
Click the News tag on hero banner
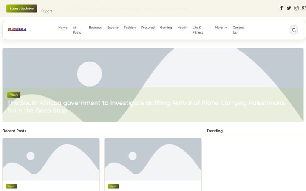(x=14, y=95)
